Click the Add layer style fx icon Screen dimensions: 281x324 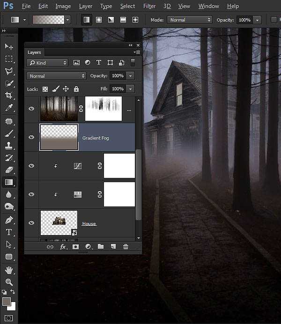pyautogui.click(x=63, y=247)
